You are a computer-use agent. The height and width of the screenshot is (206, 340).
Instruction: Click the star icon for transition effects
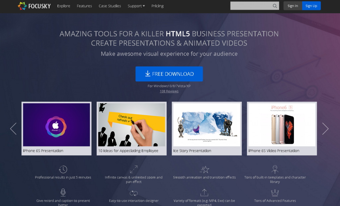pos(205,169)
